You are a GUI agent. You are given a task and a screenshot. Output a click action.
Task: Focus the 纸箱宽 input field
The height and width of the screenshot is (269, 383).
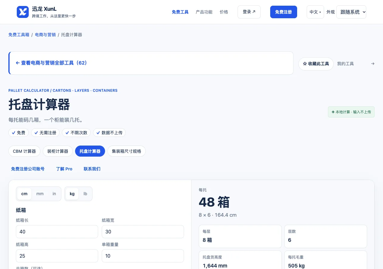143,232
